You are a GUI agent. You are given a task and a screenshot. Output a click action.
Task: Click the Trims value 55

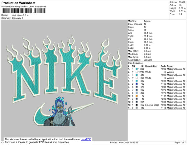(145, 30)
